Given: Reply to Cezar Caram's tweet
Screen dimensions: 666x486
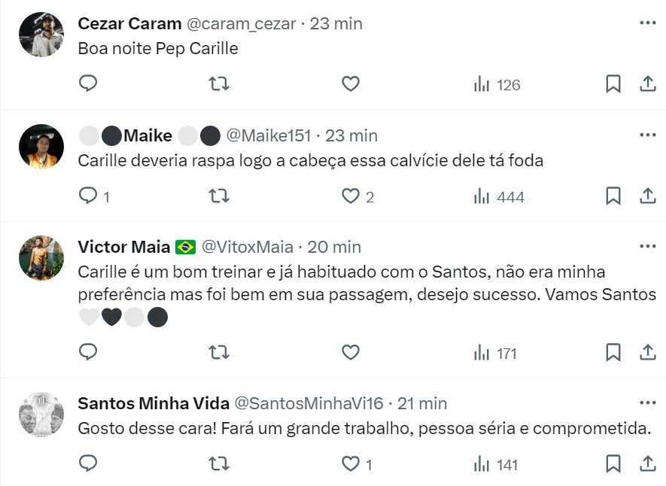Looking at the screenshot, I should 88,84.
